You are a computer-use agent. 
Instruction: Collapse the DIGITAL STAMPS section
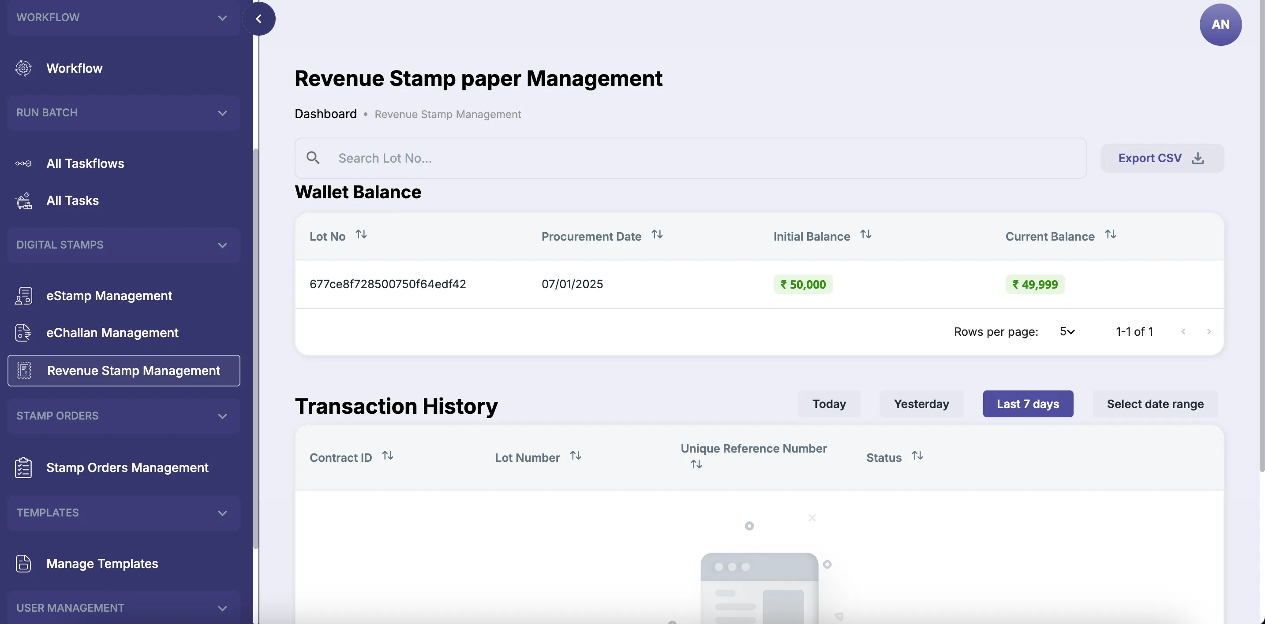tap(124, 245)
